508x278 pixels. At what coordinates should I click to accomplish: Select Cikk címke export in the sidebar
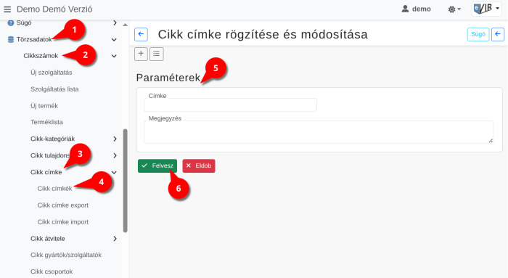coord(63,205)
